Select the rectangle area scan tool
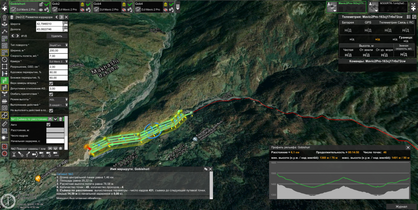Screen dimensions: 418x210 pyautogui.click(x=4, y=66)
